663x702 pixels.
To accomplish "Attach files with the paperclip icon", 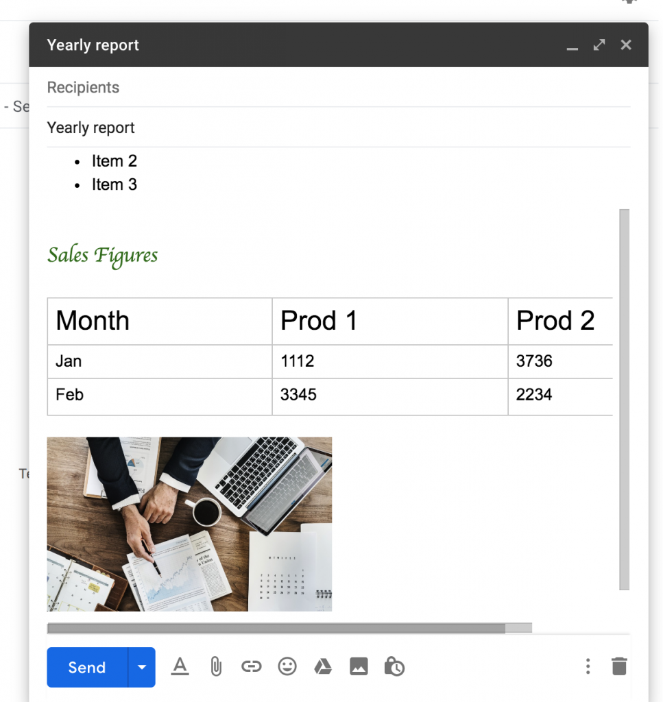I will pyautogui.click(x=216, y=666).
